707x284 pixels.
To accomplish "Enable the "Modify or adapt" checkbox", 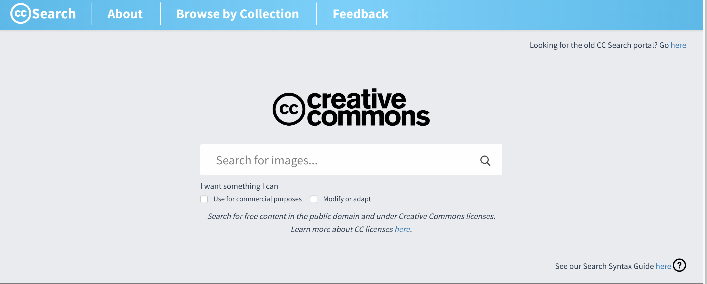I will tap(314, 199).
